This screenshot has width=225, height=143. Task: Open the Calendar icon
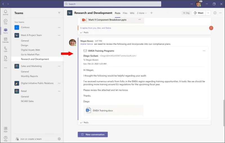pos(5,40)
